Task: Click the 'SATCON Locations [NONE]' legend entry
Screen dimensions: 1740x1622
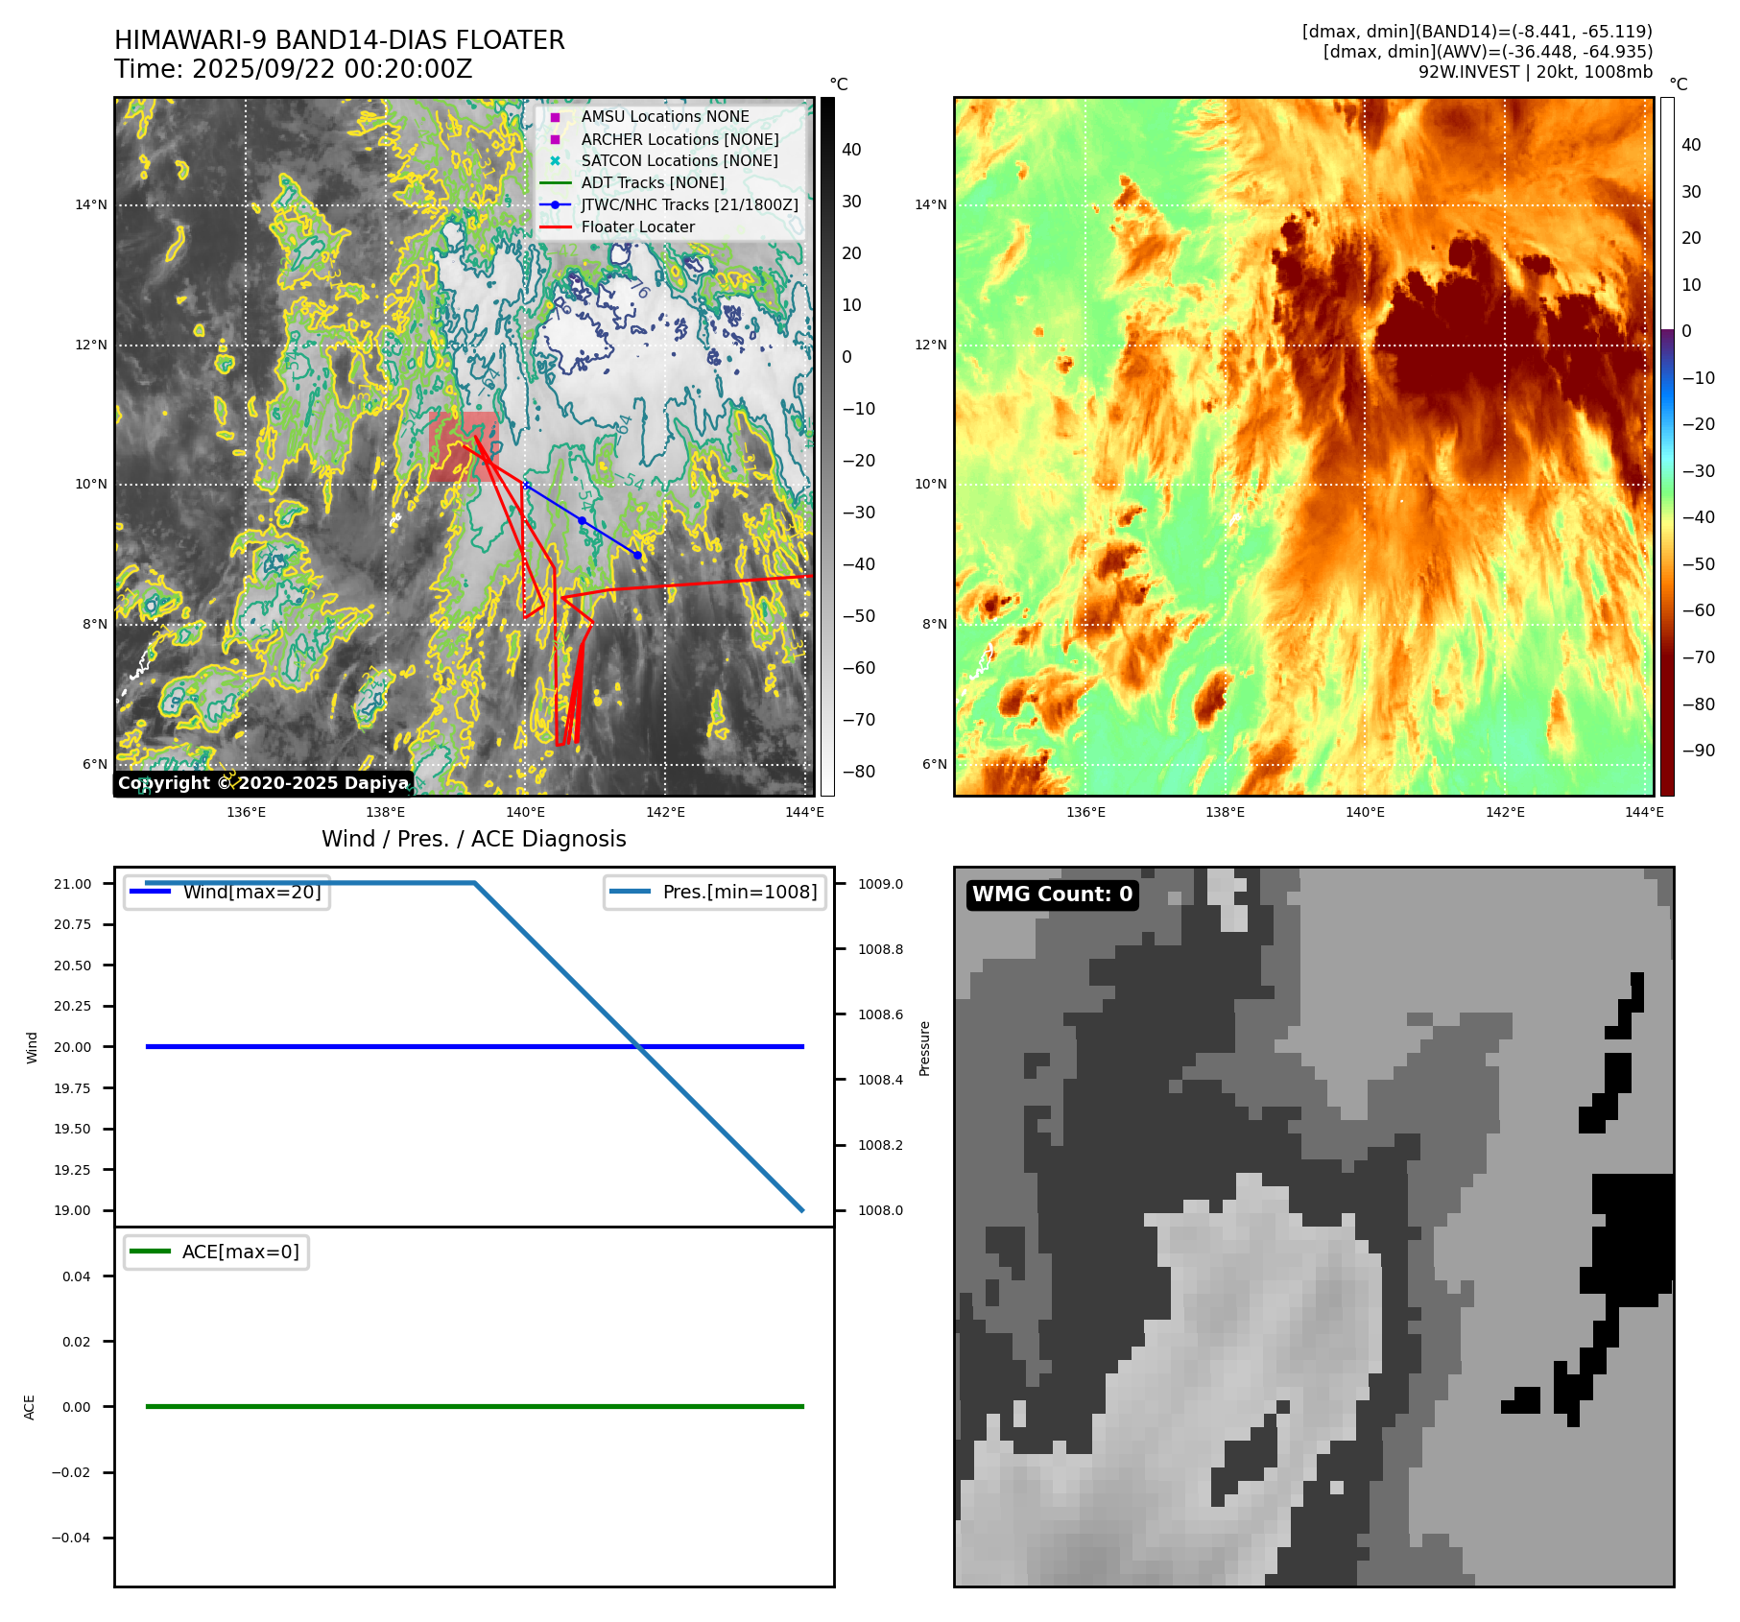Action: pyautogui.click(x=679, y=160)
